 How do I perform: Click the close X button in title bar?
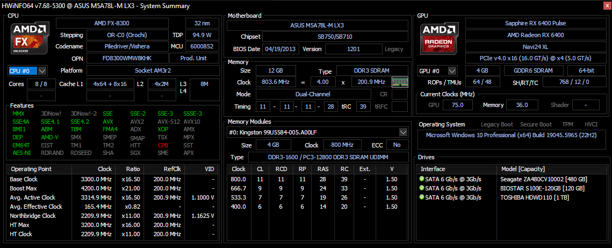607,5
